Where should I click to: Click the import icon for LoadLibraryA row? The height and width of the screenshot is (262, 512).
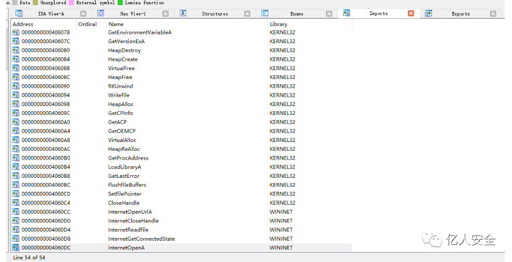point(16,167)
